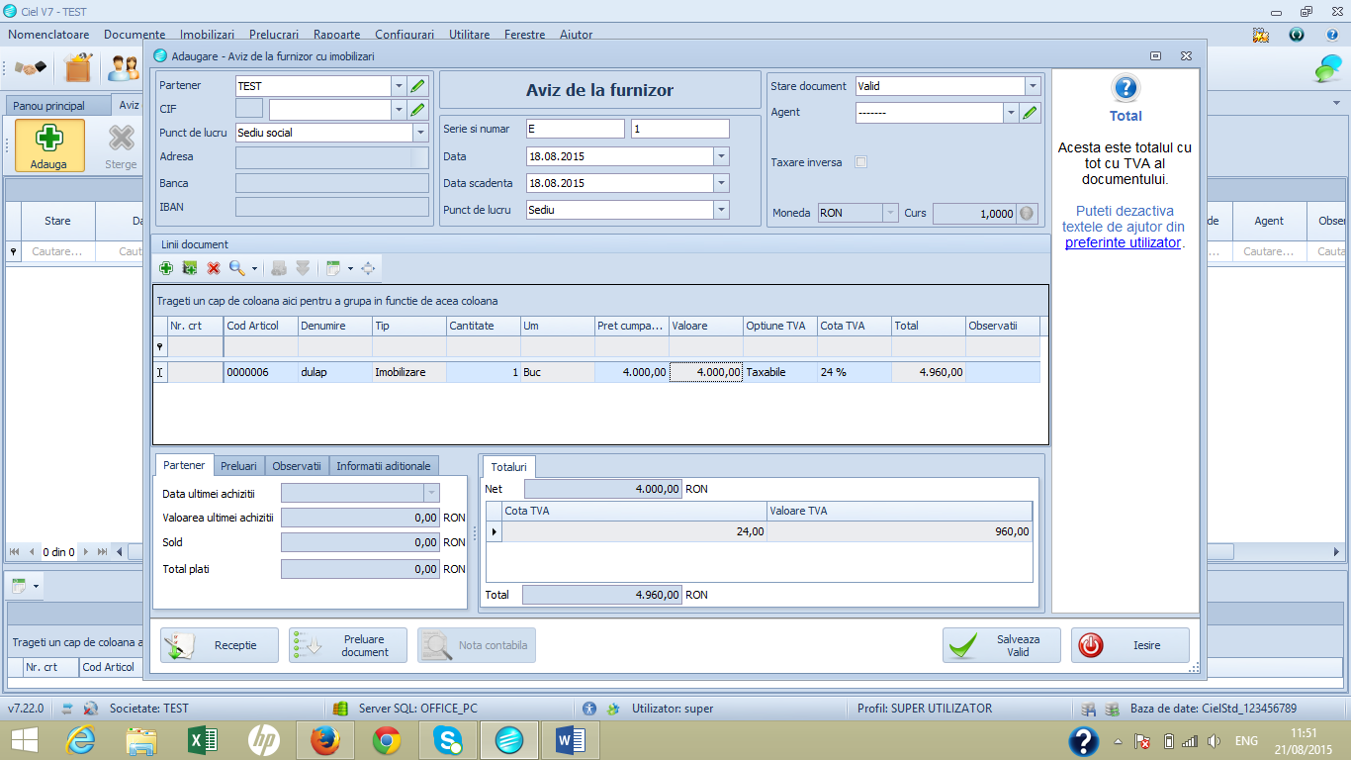The width and height of the screenshot is (1351, 760).
Task: Click the four-arrow fit columns icon
Action: pyautogui.click(x=368, y=268)
